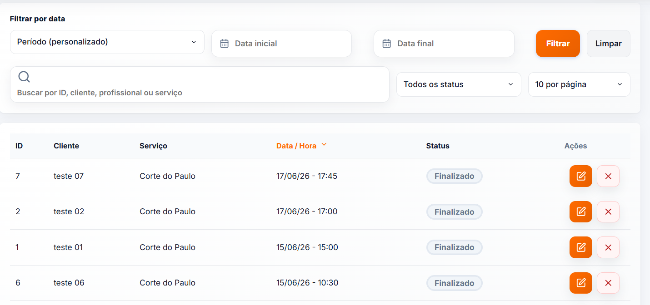
Task: Click date 15/06/26 - 15:00
Action: click(x=307, y=247)
